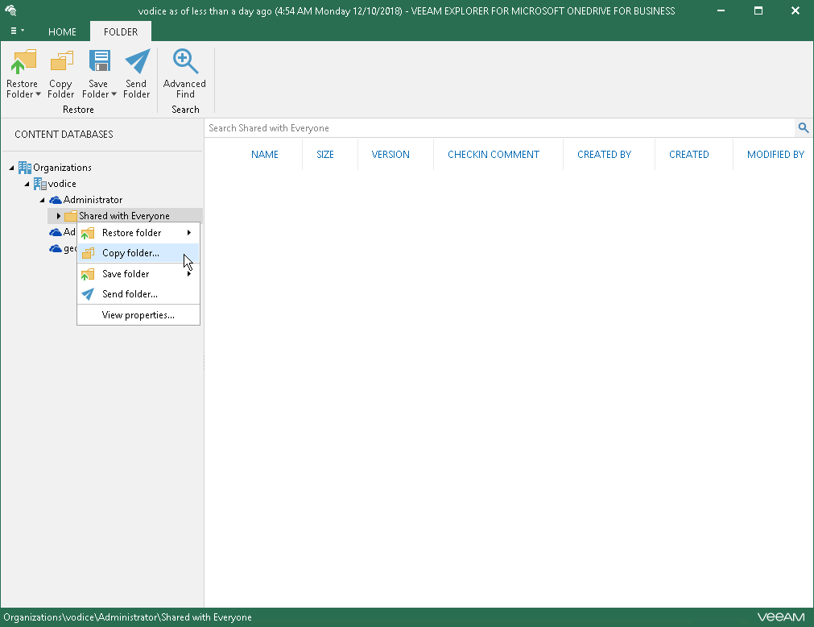Viewport: 814px width, 627px height.
Task: Click the Administrator OneDrive cloud icon
Action: [56, 200]
